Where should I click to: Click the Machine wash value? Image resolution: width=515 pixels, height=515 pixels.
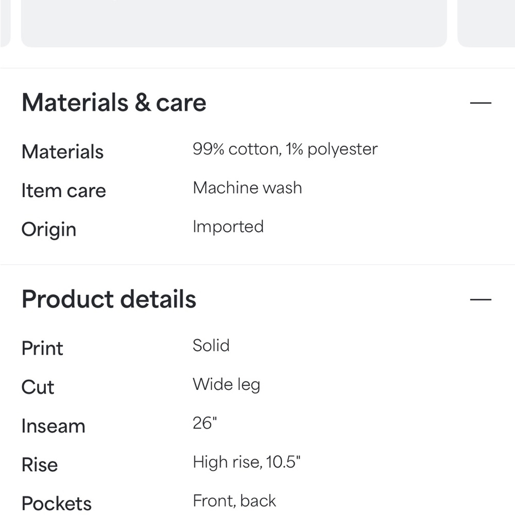coord(247,188)
